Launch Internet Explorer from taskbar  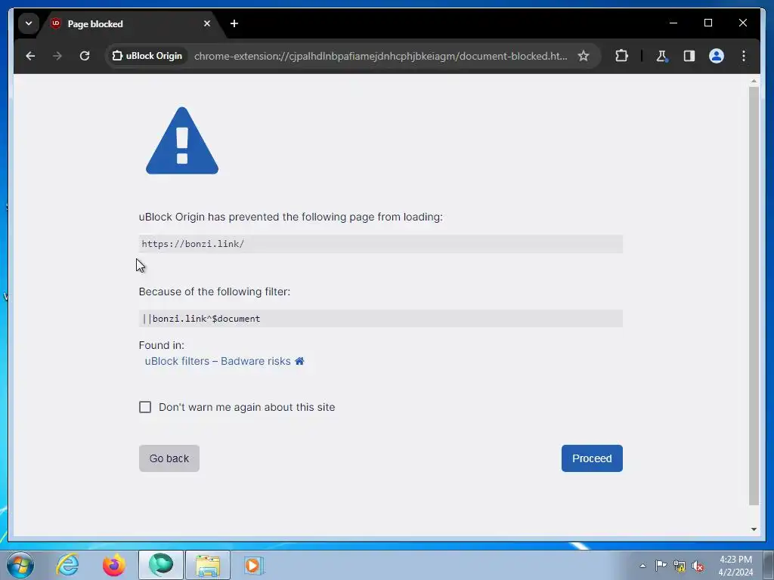tap(67, 565)
